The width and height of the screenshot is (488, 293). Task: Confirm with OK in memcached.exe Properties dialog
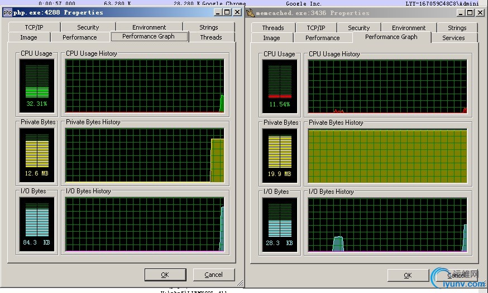tap(408, 275)
